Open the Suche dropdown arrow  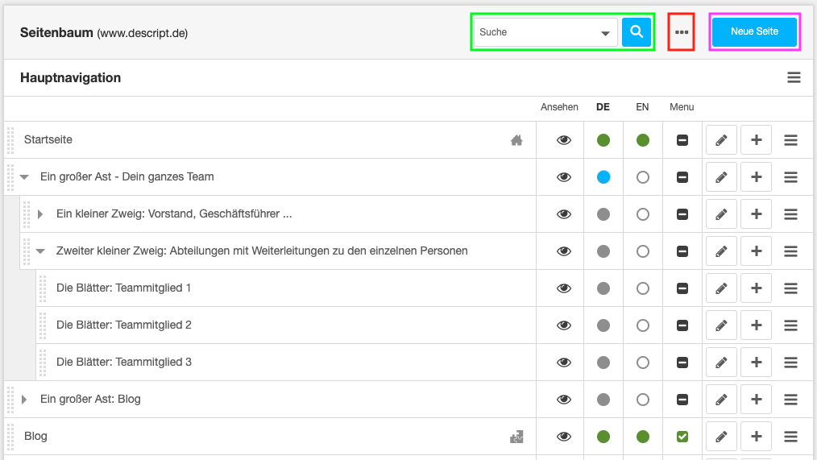coord(605,33)
